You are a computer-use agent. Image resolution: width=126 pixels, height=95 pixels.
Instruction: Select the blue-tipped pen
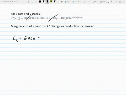pyautogui.click(x=55, y=2)
